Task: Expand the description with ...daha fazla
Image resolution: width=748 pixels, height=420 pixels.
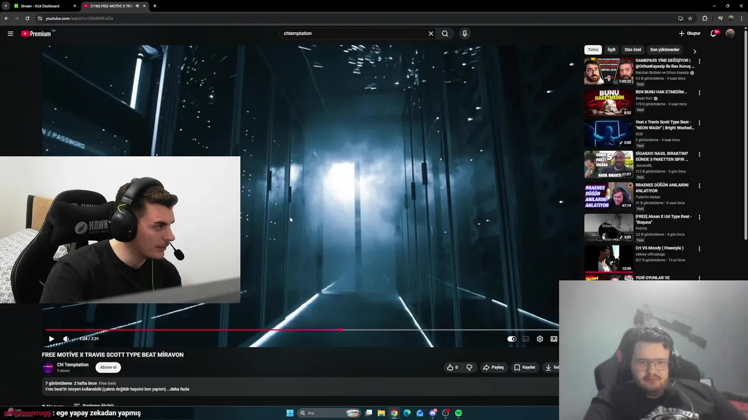Action: point(179,389)
